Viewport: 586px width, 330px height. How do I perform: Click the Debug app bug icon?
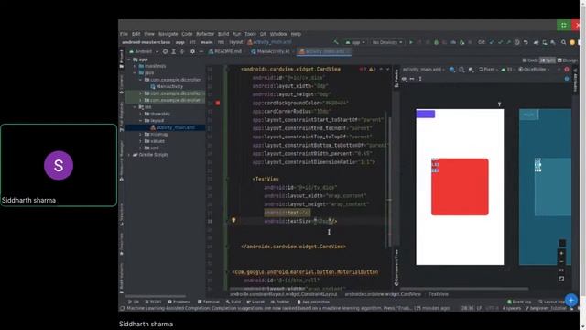coord(436,43)
